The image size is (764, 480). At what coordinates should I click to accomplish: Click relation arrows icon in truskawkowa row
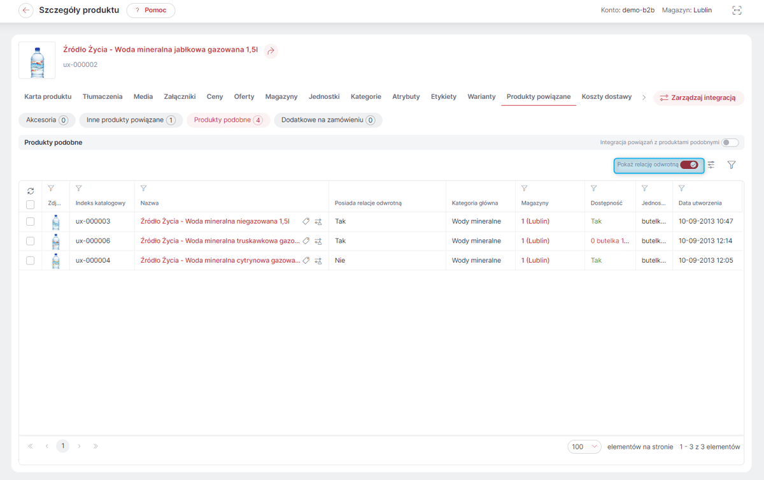click(318, 241)
